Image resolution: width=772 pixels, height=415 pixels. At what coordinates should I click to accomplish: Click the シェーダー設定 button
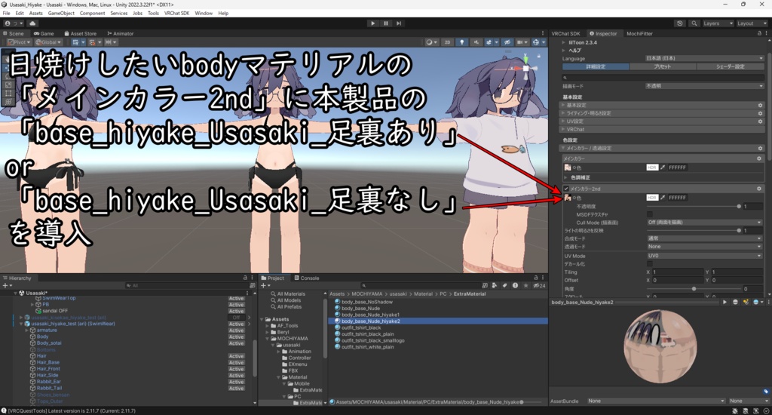pyautogui.click(x=730, y=66)
